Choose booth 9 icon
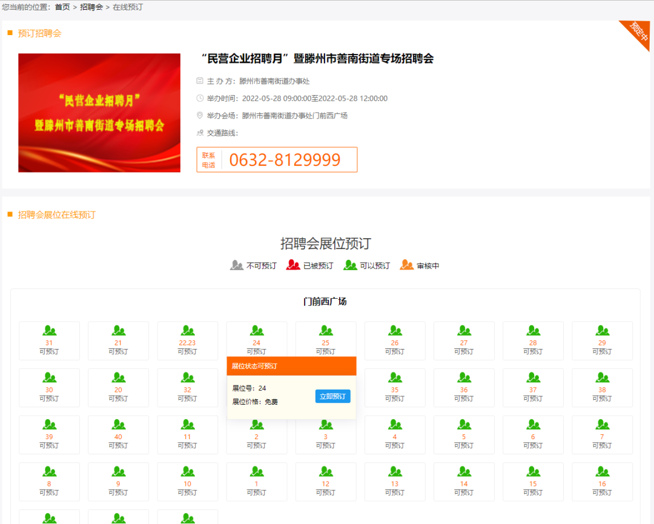This screenshot has width=654, height=524. tap(119, 472)
